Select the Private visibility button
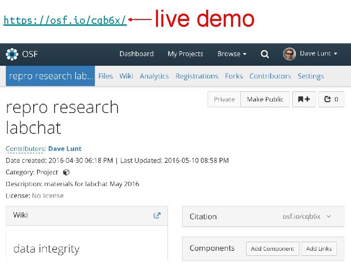The image size is (351, 263). 224,99
